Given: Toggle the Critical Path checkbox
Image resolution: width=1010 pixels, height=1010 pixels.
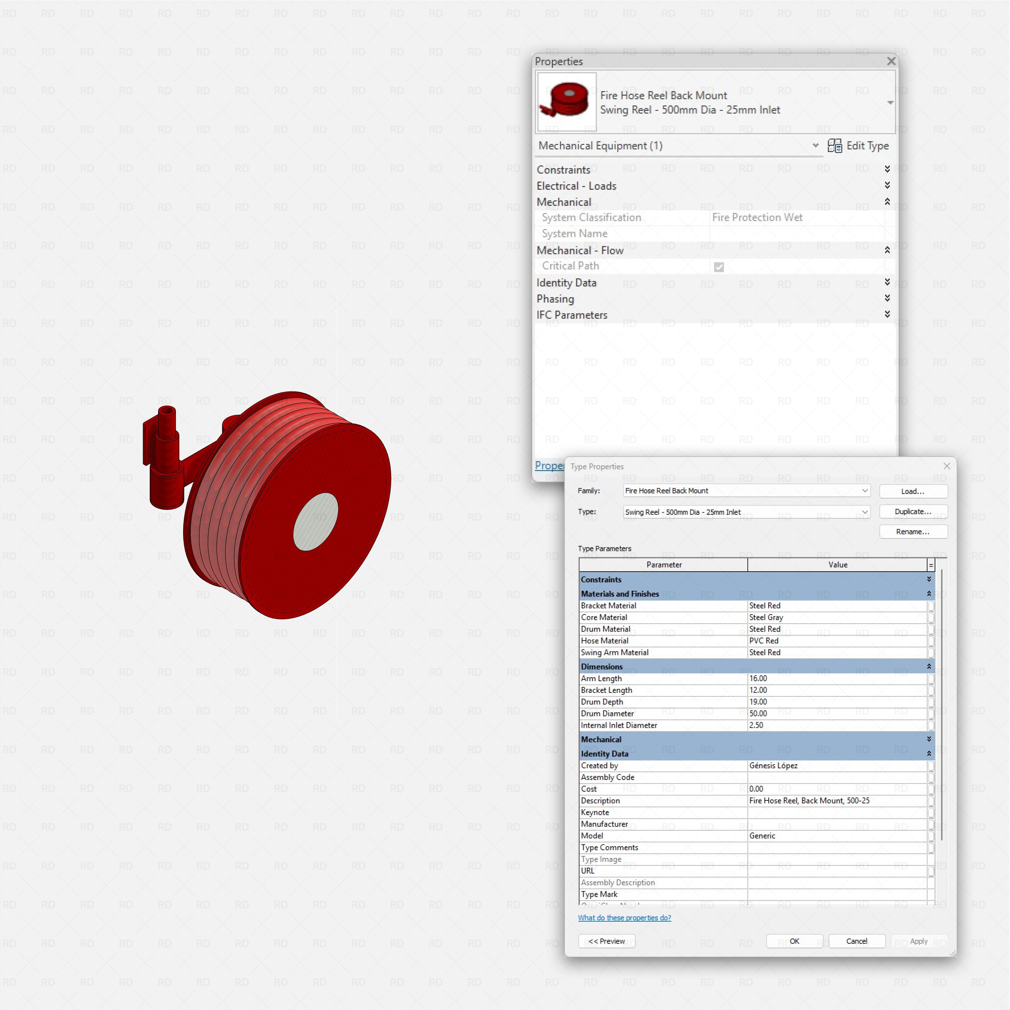Looking at the screenshot, I should pos(719,267).
